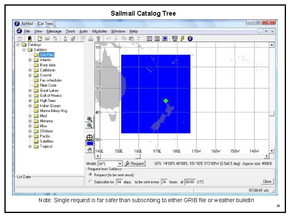Open the address book toolbar icon
290x217 pixels.
click(29, 39)
